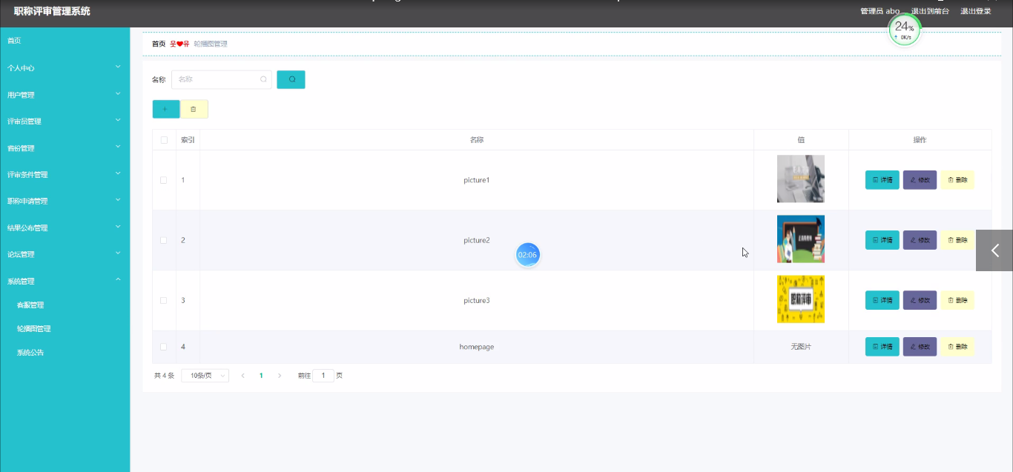The image size is (1013, 472).
Task: Open 详情 for picture3
Action: point(882,300)
